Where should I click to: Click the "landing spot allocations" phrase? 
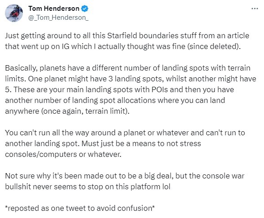click(x=114, y=100)
